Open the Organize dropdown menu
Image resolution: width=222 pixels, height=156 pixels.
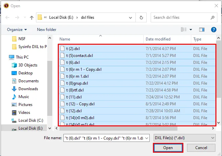click(17, 30)
